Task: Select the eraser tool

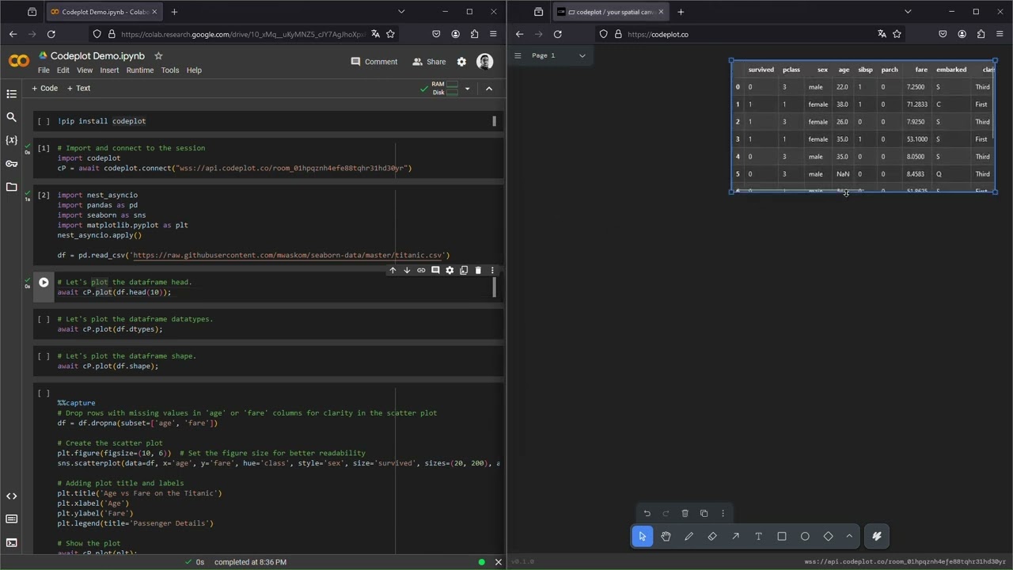Action: click(712, 536)
